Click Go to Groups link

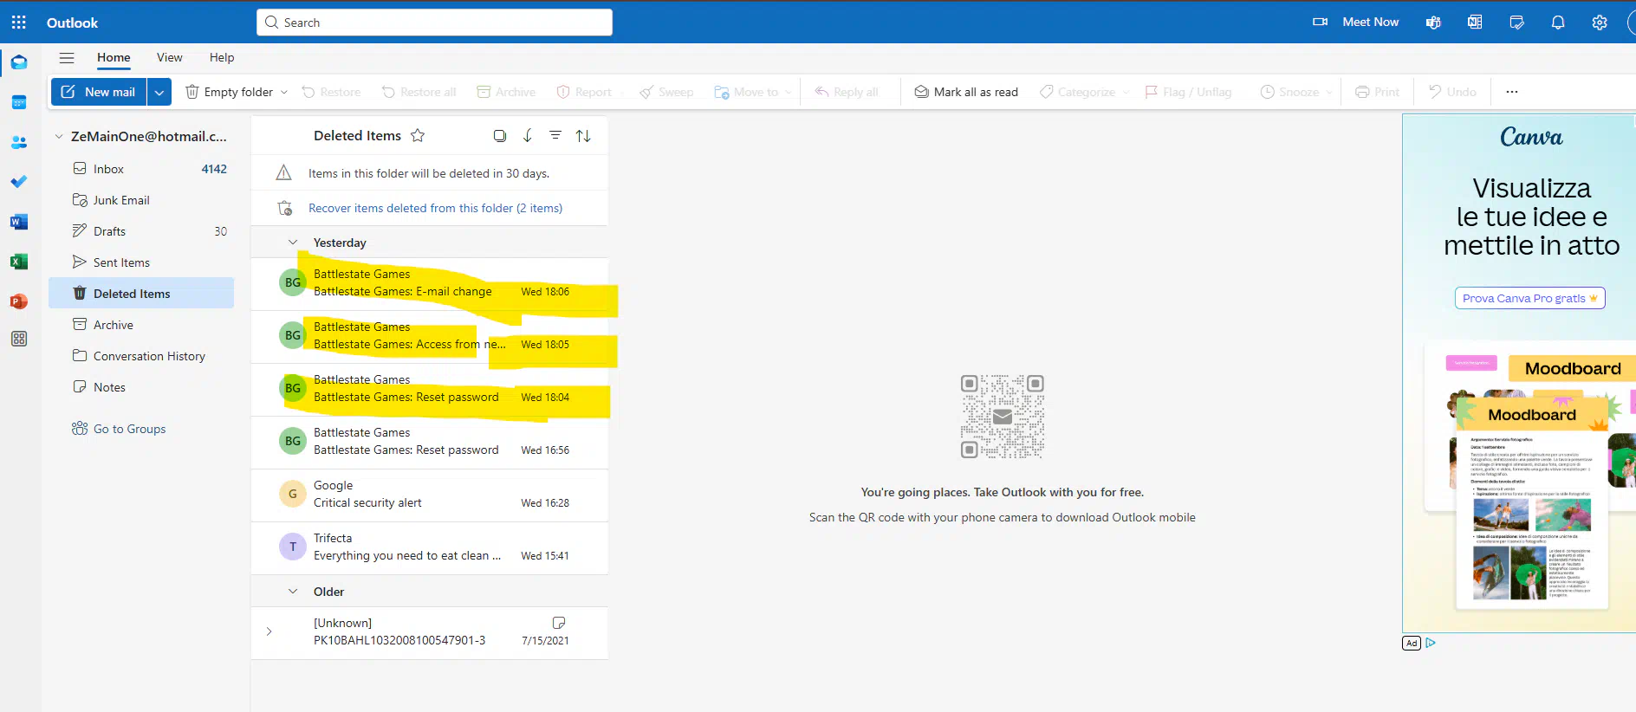(129, 429)
